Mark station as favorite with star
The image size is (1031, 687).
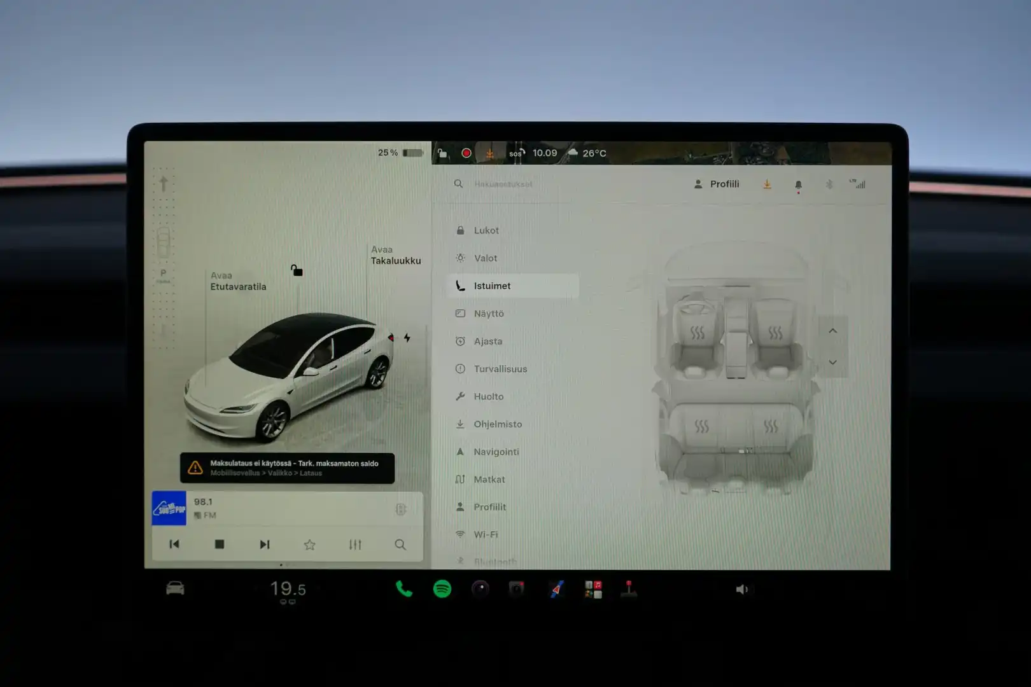coord(309,545)
